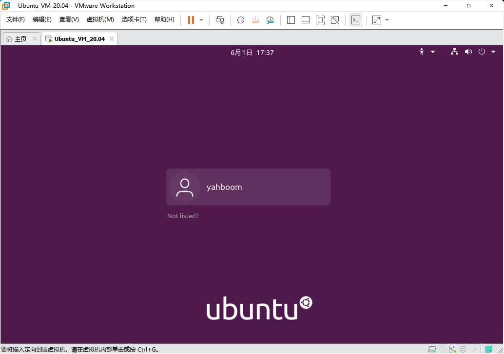Click the stretch guest display icon

click(x=377, y=20)
